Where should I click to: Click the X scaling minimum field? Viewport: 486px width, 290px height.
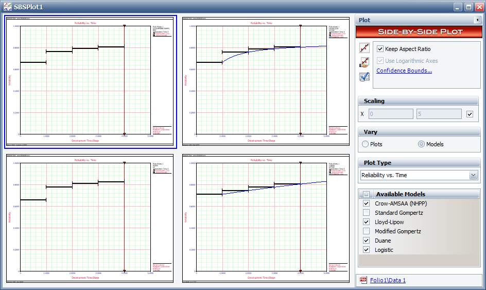click(x=390, y=114)
